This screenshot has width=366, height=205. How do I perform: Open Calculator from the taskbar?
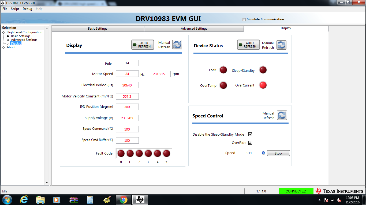90,200
